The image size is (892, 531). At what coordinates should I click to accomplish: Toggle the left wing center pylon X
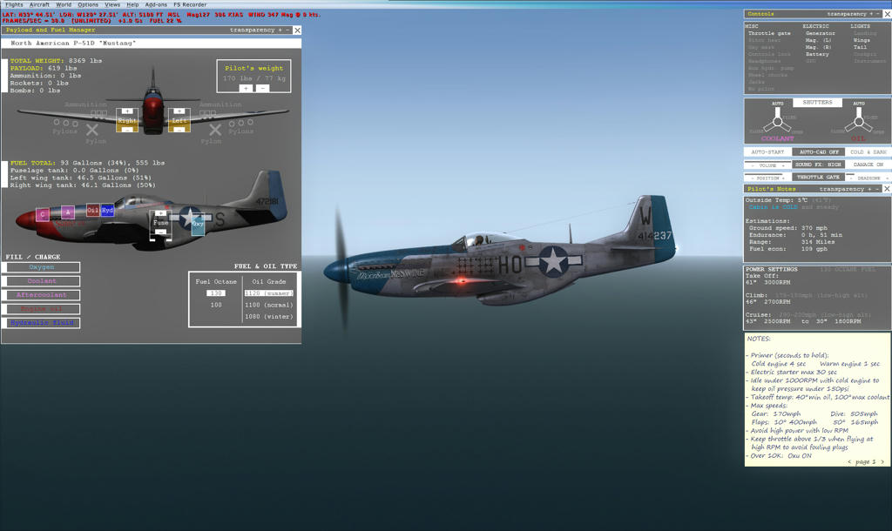pyautogui.click(x=215, y=131)
